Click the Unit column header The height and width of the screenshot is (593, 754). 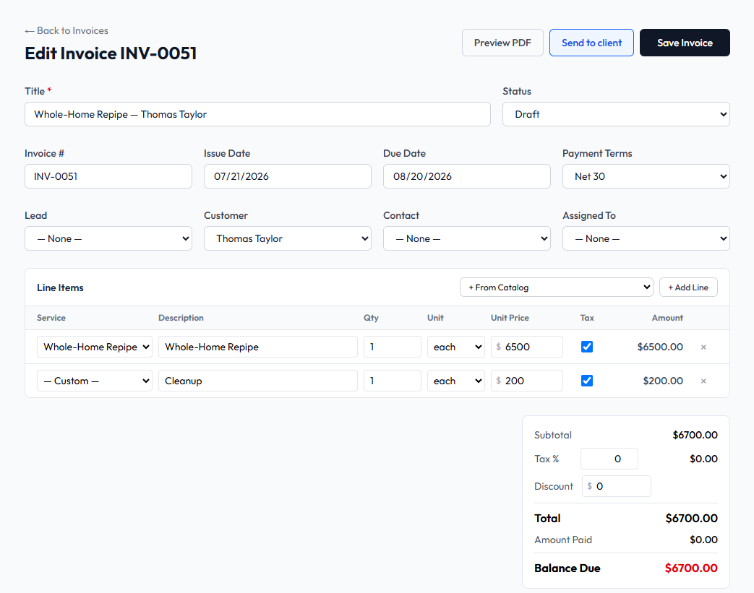435,318
